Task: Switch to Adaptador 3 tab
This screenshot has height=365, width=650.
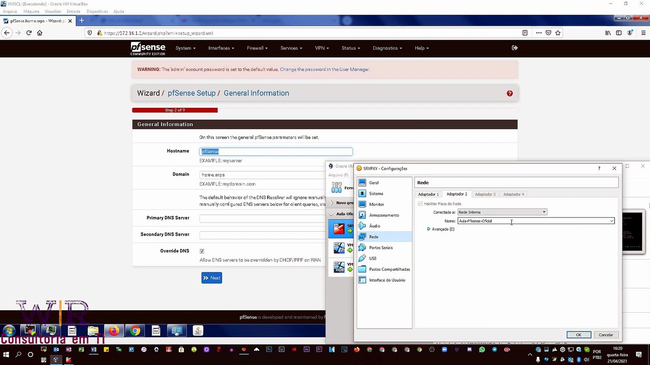Action: click(485, 194)
